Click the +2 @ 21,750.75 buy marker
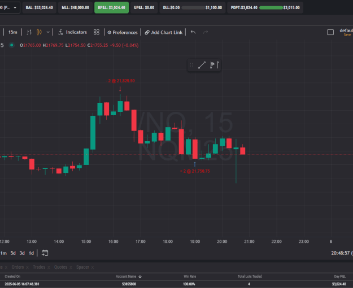 pos(195,171)
